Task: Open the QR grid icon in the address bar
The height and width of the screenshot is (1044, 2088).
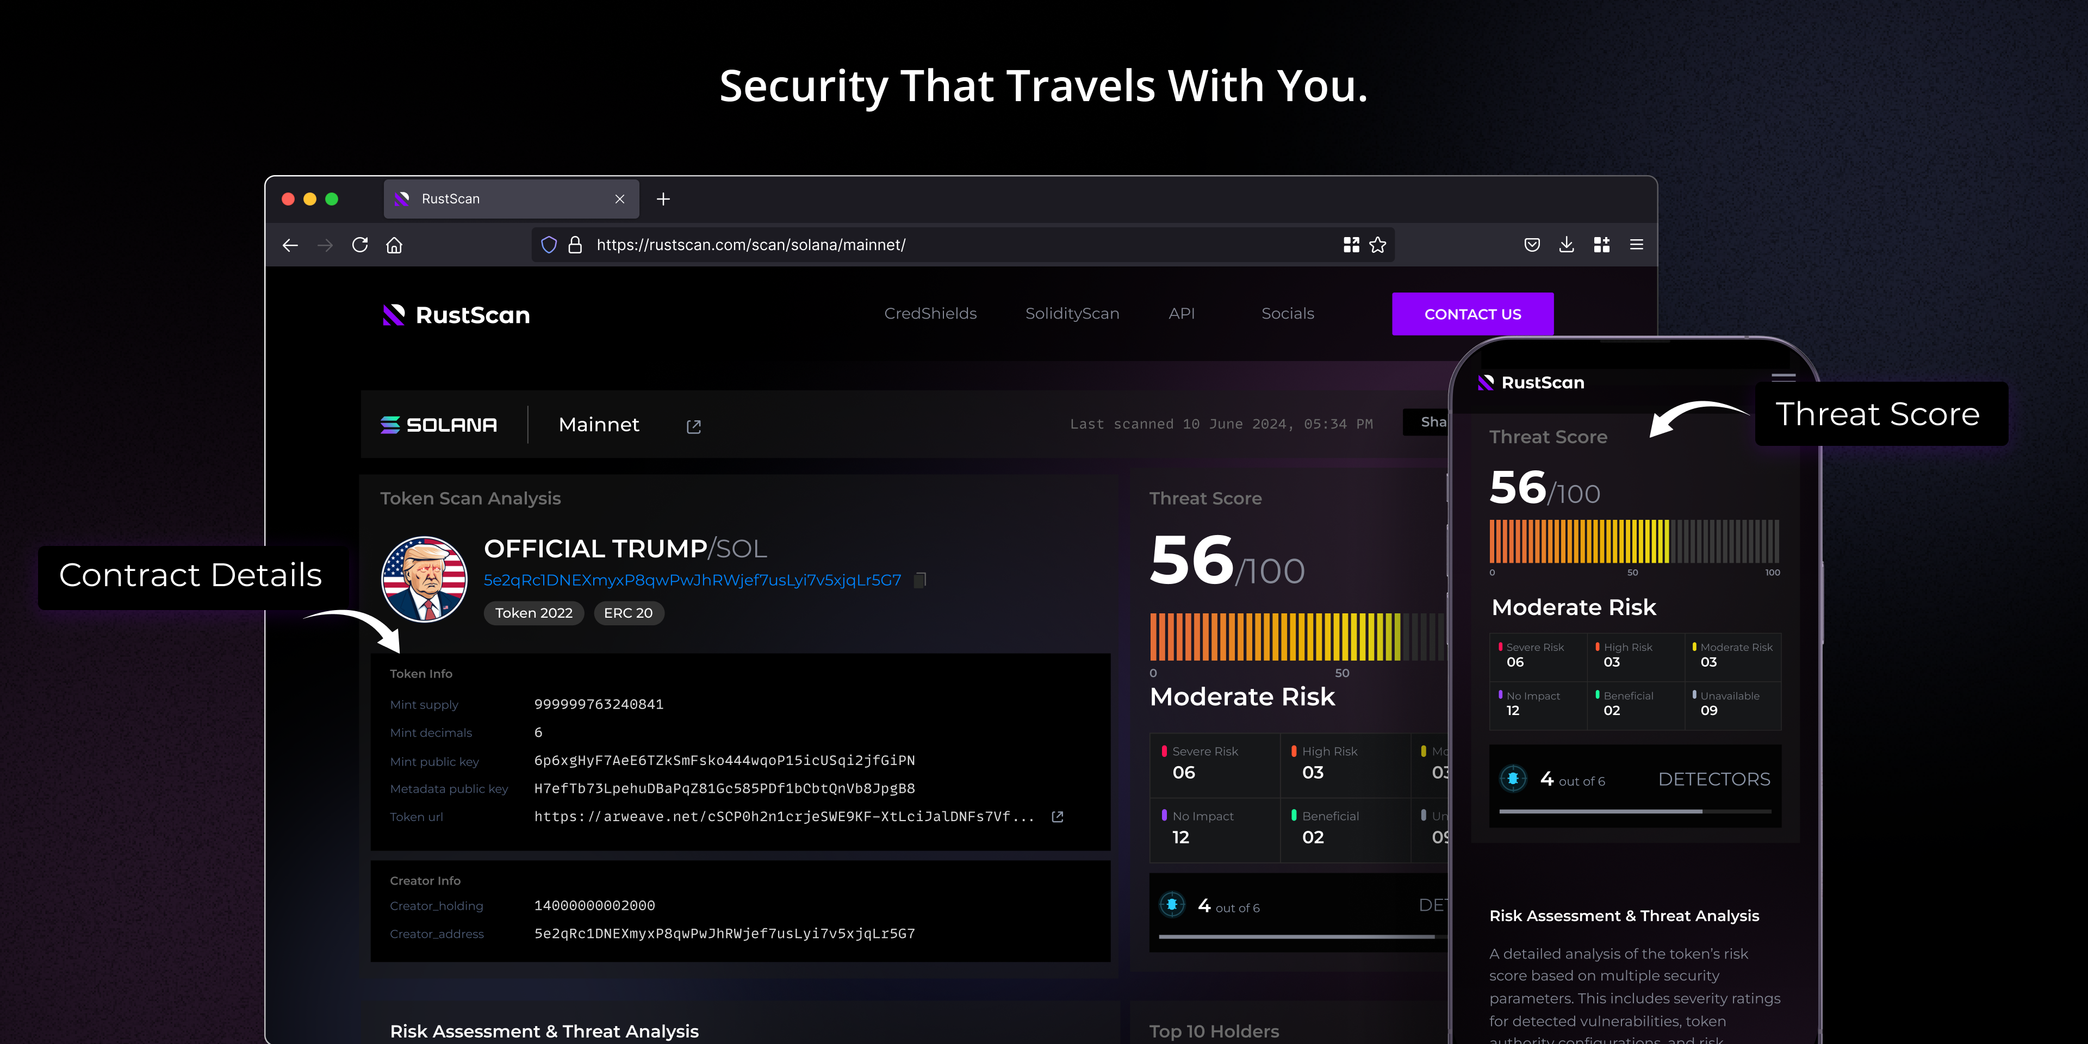Action: pos(1351,245)
